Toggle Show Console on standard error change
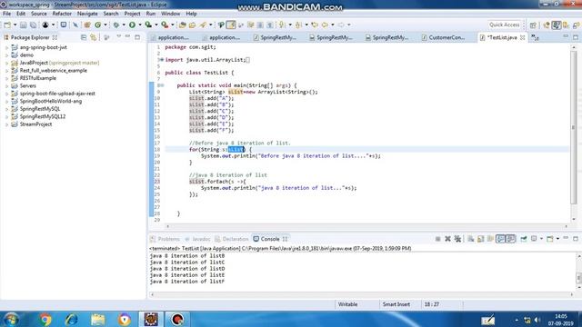Viewport: 582px width, 327px height. click(511, 239)
